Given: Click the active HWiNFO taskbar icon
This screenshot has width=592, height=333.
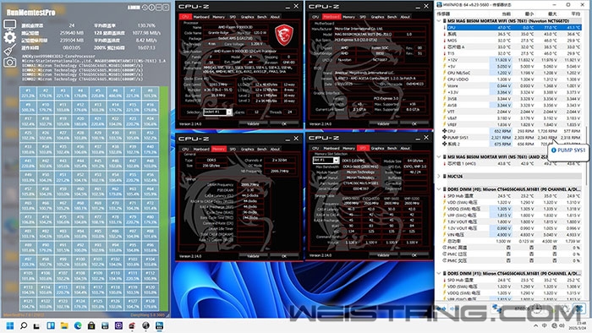Looking at the screenshot, I should (159, 325).
